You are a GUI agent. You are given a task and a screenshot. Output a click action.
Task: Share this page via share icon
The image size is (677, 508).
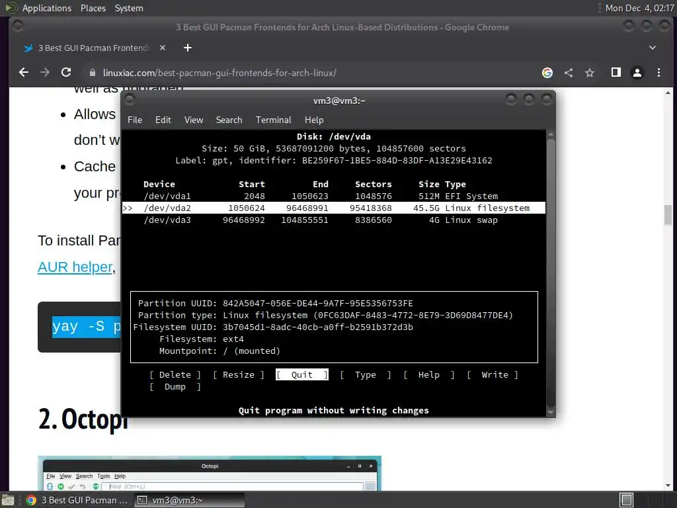coord(569,73)
